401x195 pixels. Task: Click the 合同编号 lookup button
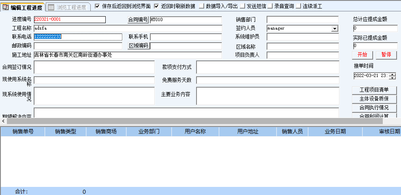[x=138, y=19]
